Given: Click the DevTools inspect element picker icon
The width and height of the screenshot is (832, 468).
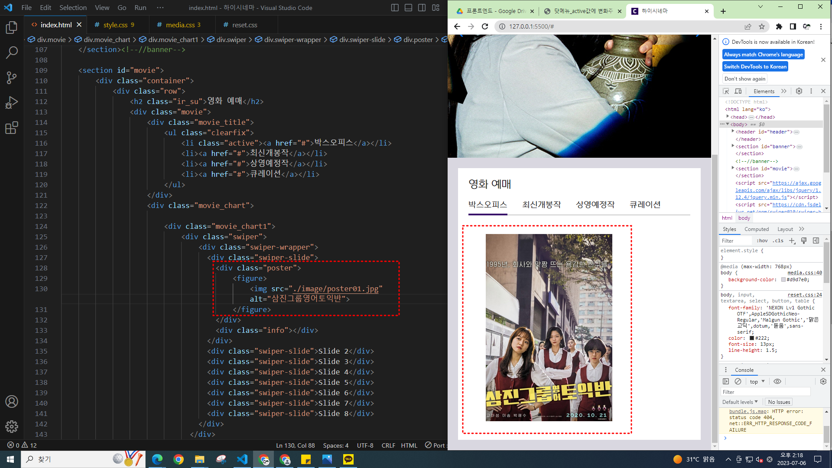Looking at the screenshot, I should 726,91.
